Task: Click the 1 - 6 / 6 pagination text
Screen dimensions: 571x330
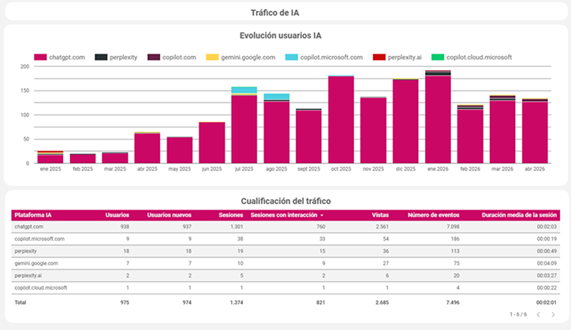Action: click(x=518, y=314)
